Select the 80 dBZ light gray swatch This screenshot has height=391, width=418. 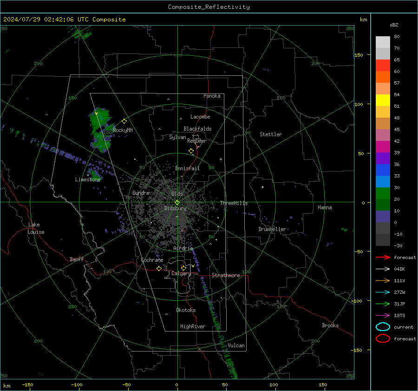pyautogui.click(x=383, y=42)
